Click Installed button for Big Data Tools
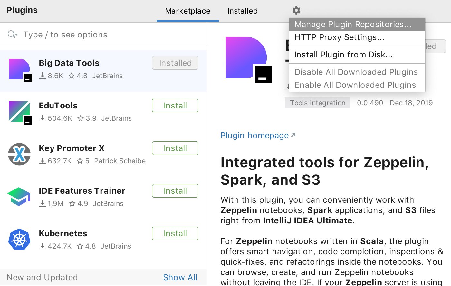This screenshot has height=286, width=451. (175, 63)
